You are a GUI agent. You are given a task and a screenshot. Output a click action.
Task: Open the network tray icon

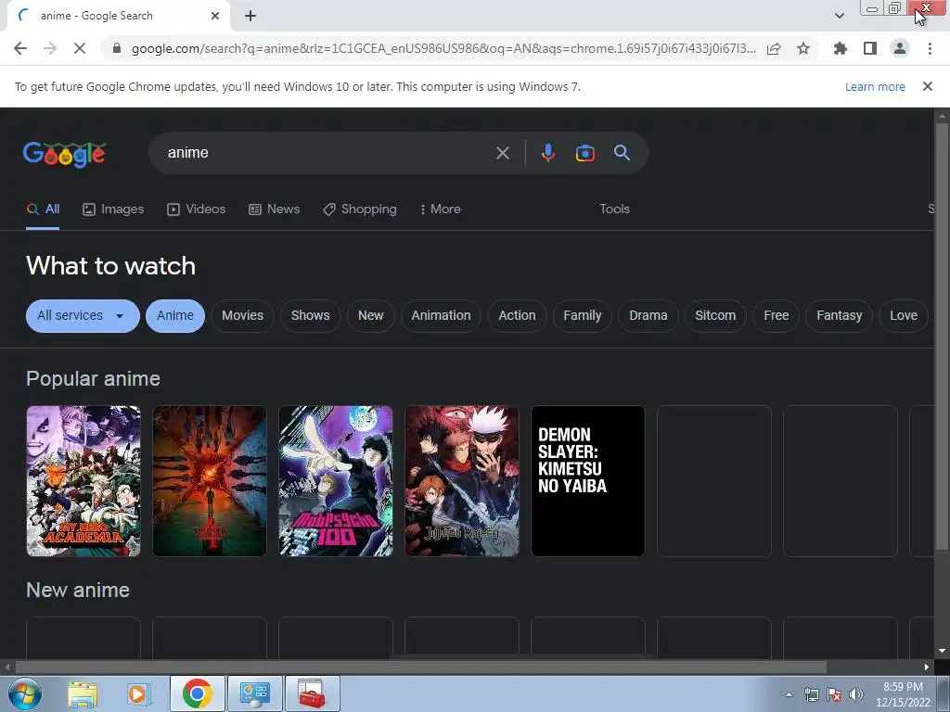tap(811, 694)
